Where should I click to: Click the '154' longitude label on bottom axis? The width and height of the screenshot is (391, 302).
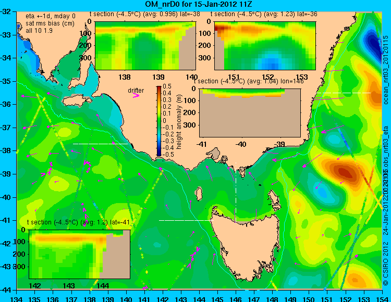tap(382, 299)
